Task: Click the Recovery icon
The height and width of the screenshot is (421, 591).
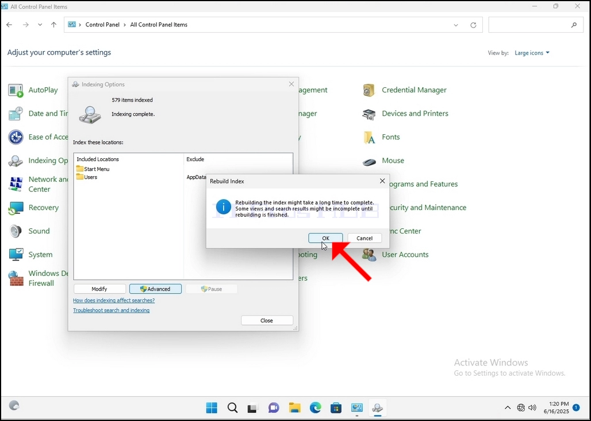Action: (x=16, y=208)
